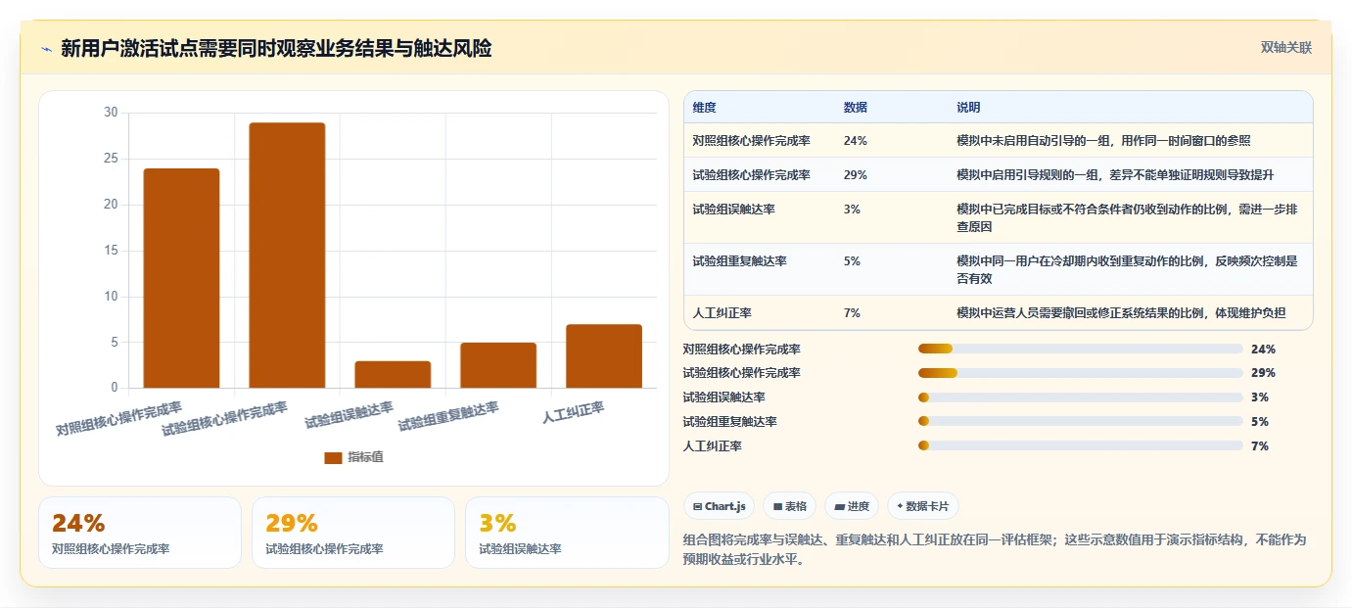Click the 29% value in the table
The height and width of the screenshot is (608, 1352).
(x=855, y=175)
